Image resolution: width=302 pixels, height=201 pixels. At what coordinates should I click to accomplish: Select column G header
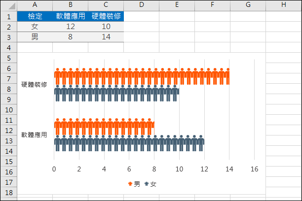click(248, 5)
